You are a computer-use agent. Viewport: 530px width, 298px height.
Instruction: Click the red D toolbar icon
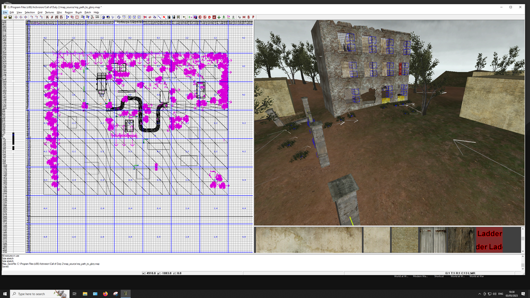[x=209, y=17]
